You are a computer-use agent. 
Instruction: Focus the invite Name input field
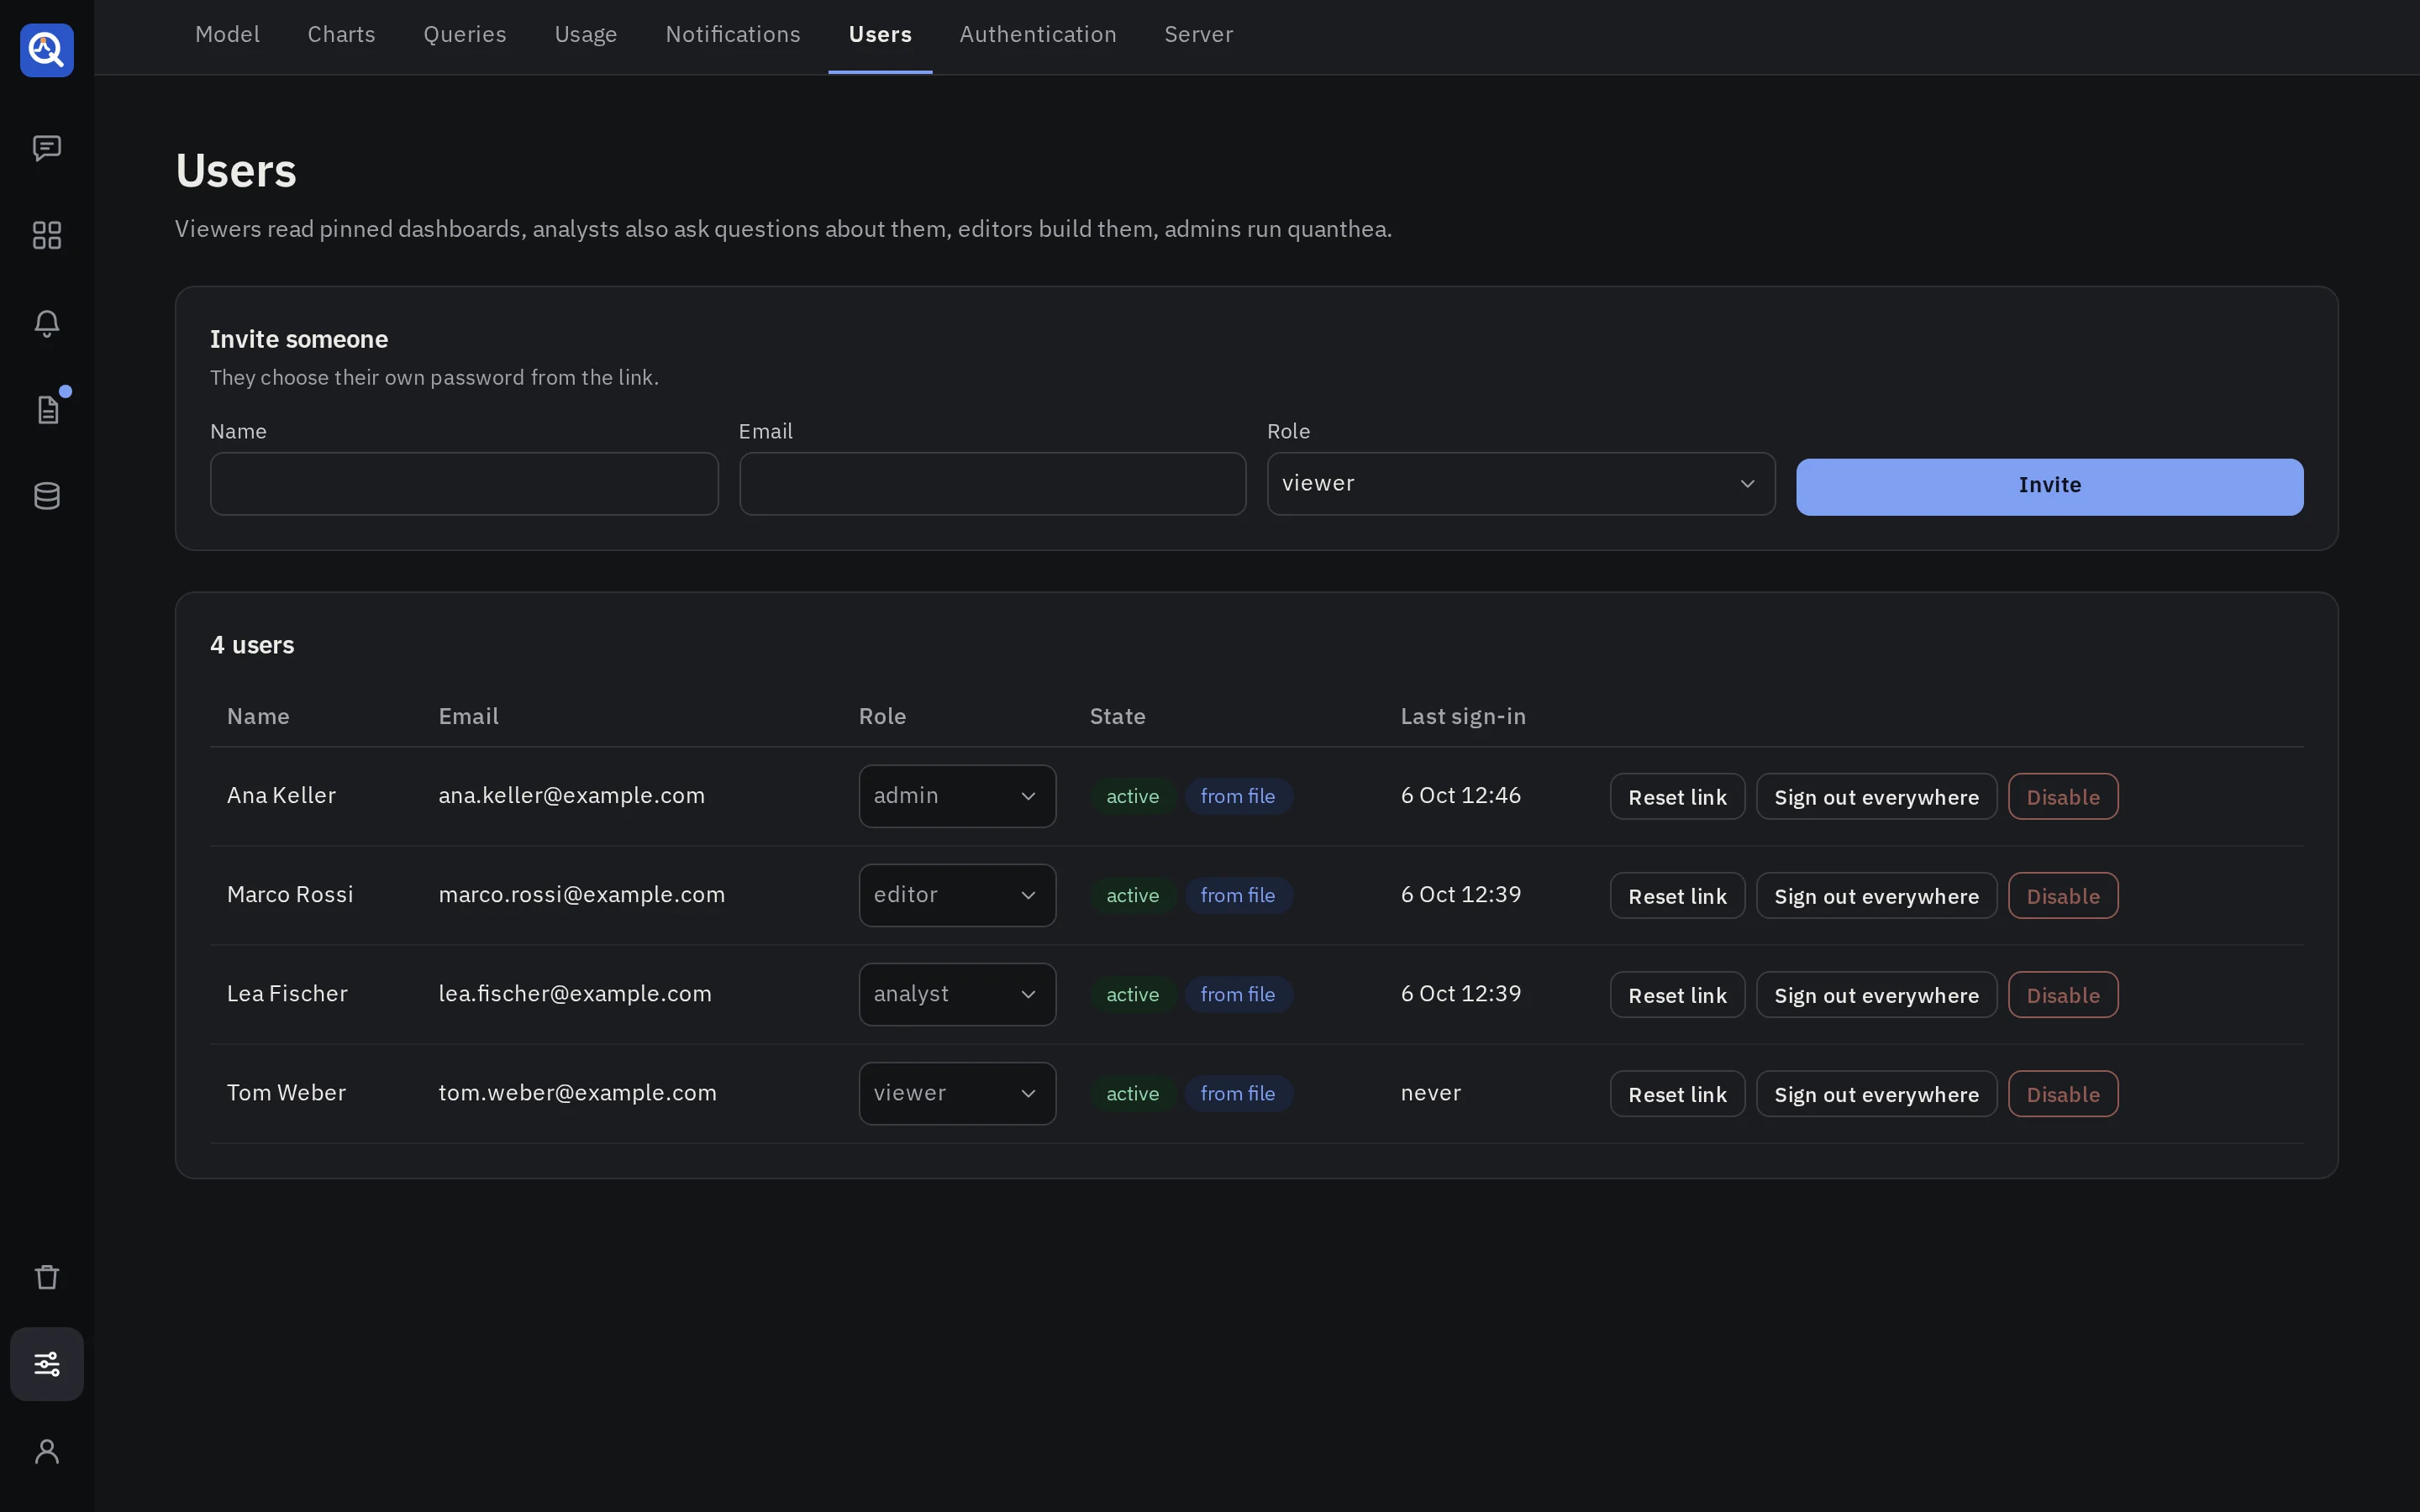[464, 484]
